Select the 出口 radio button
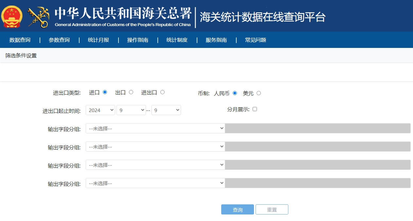 pos(131,92)
